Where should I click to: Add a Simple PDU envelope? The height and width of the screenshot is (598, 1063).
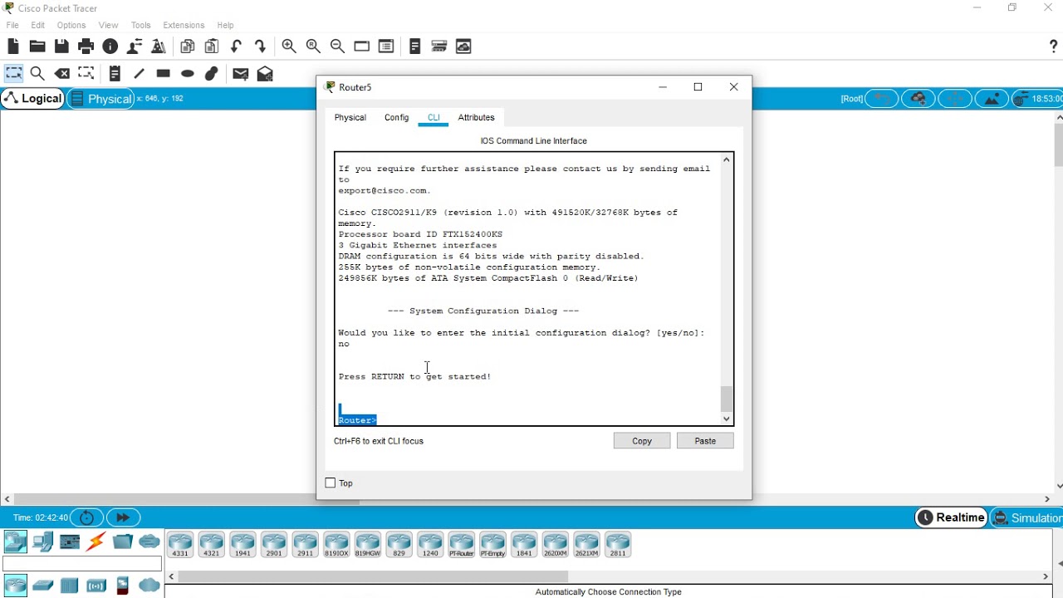coord(241,74)
